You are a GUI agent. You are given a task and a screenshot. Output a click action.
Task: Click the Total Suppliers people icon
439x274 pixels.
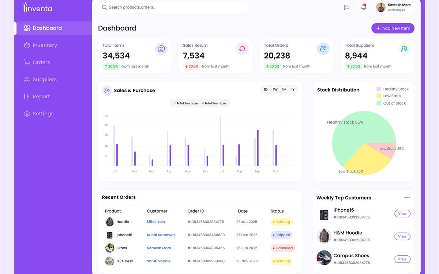pos(404,49)
